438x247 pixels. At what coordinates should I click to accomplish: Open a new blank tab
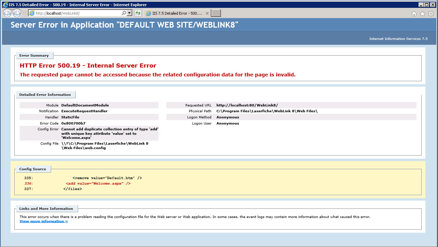click(x=216, y=13)
